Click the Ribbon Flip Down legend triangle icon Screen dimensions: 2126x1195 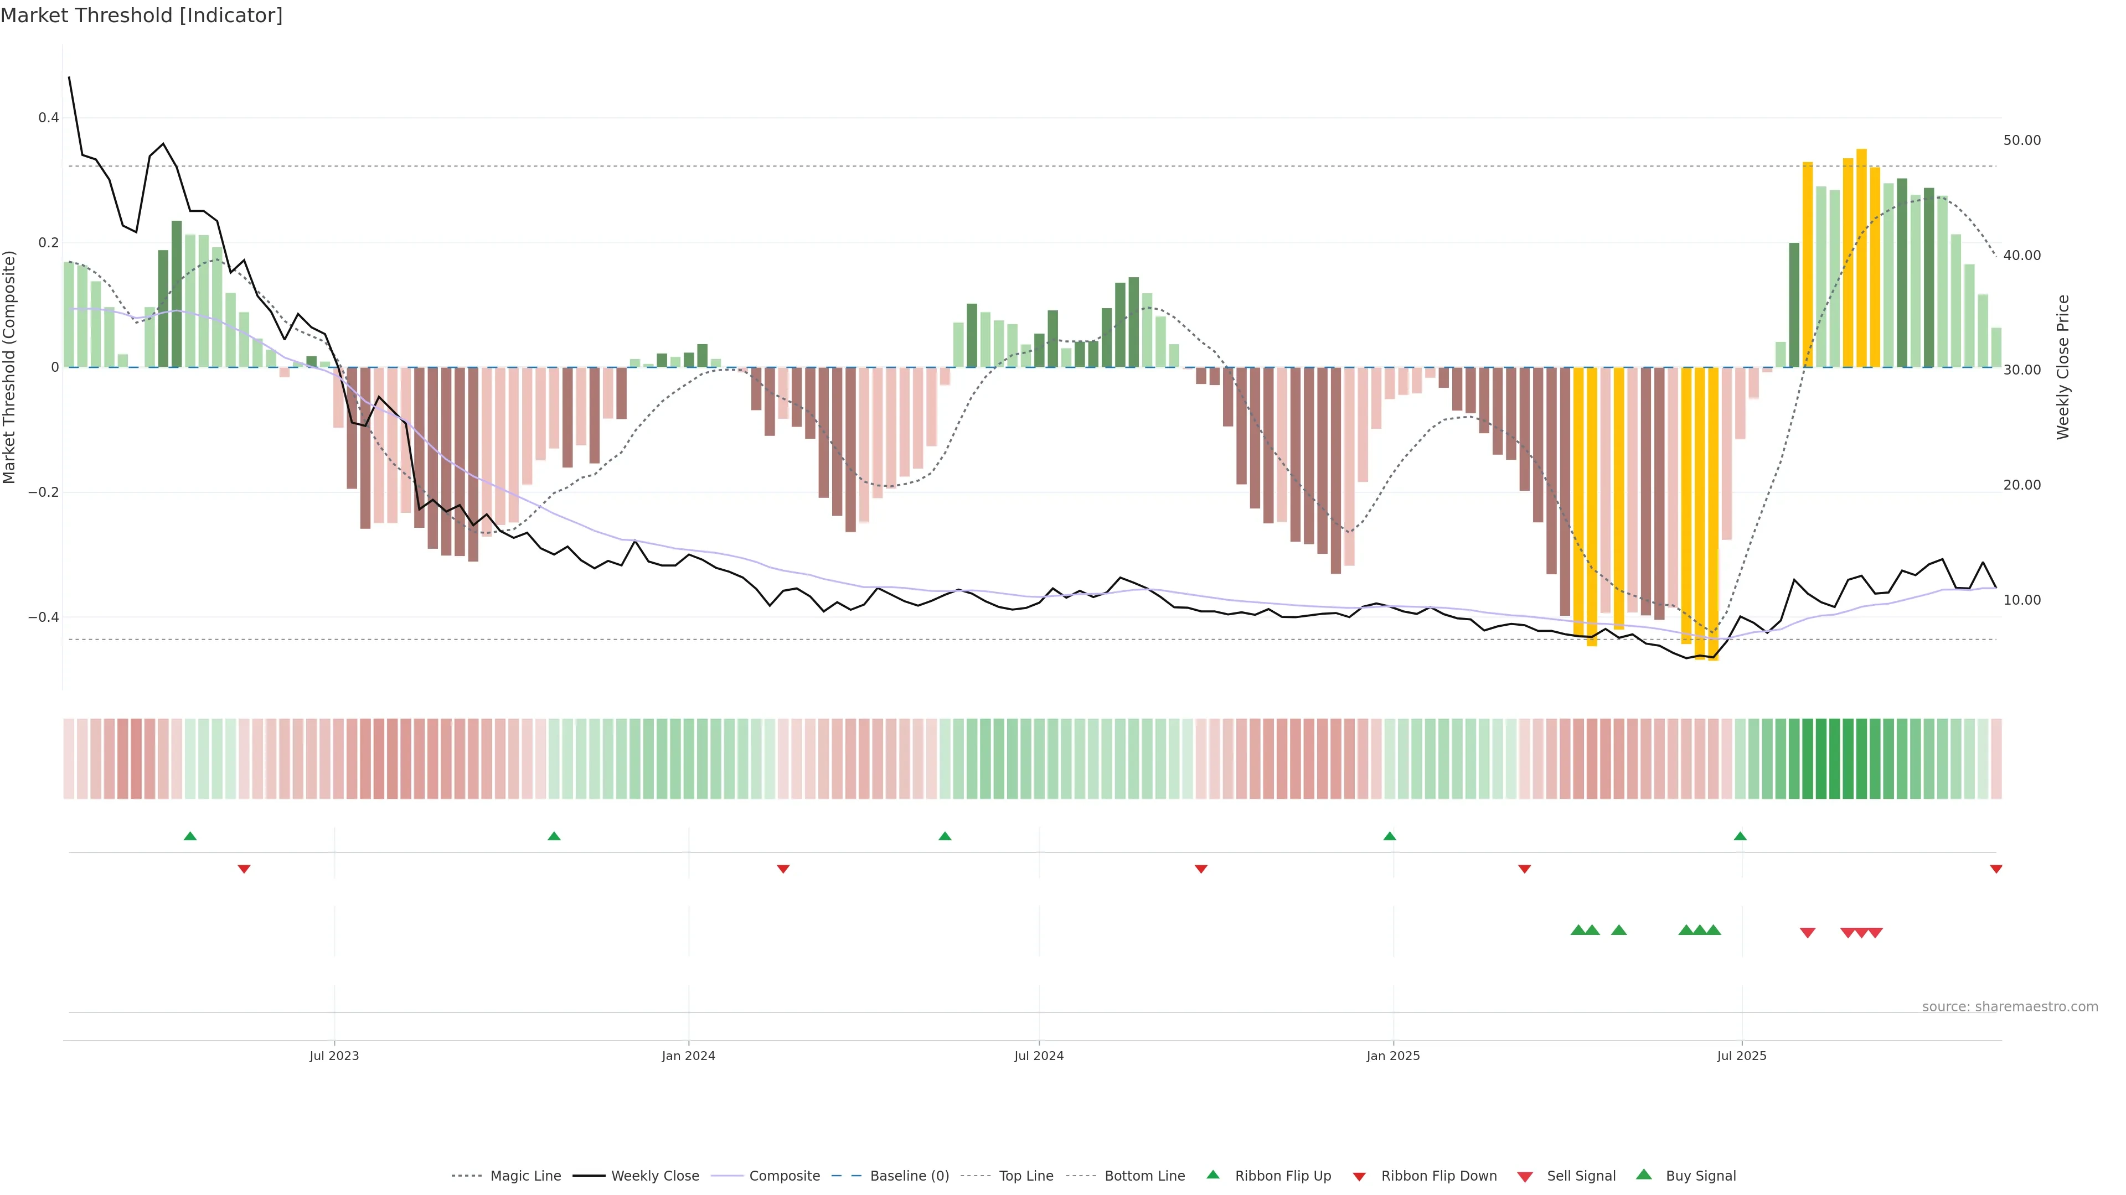point(1359,1177)
